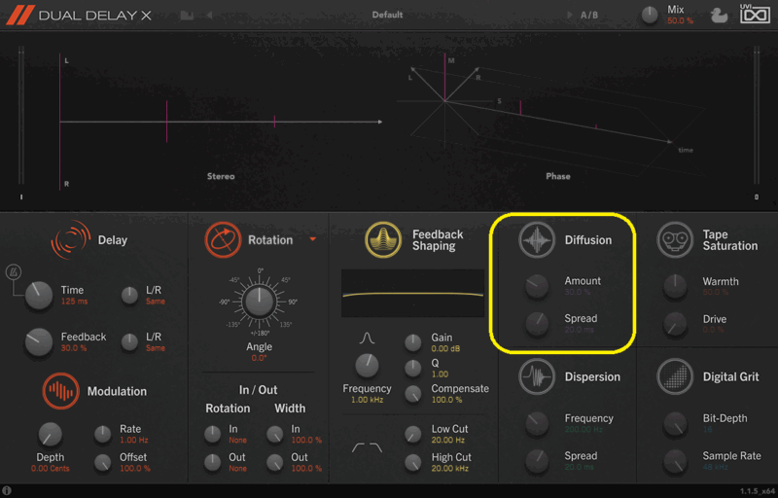The width and height of the screenshot is (778, 498).
Task: Enable the Dispersion module icon
Action: pyautogui.click(x=537, y=376)
